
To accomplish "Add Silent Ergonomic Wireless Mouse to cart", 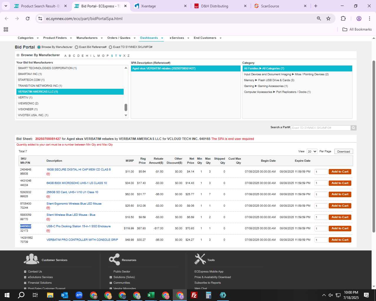I will point(340,206).
